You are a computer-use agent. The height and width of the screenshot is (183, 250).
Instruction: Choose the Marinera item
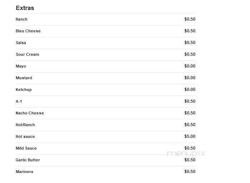[24, 172]
